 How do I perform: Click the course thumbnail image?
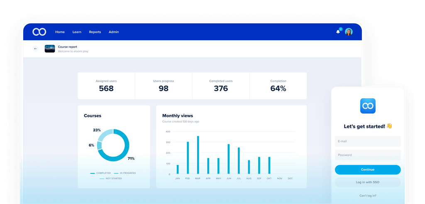coord(50,49)
